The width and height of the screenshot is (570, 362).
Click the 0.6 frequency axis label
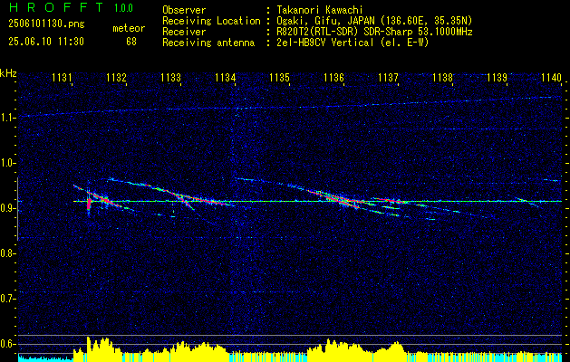(7, 344)
